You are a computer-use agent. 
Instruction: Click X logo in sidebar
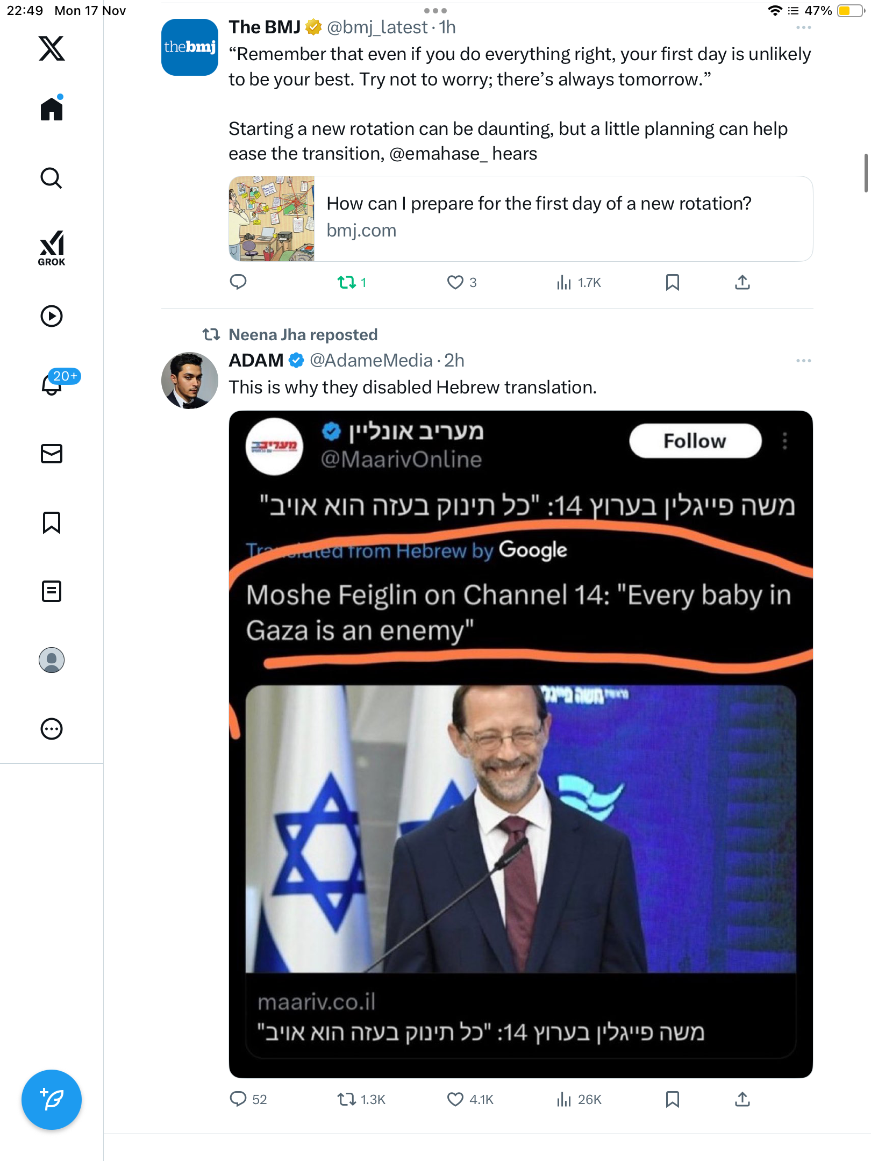[x=52, y=48]
